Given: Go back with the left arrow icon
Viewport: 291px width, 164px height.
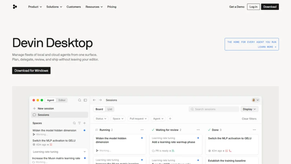Looking at the screenshot, I should (x=94, y=100).
